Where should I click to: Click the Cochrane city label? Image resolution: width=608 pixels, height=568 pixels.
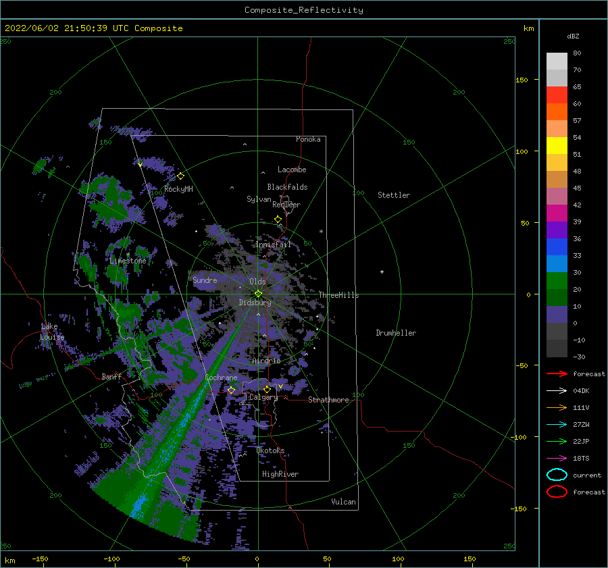pos(221,378)
